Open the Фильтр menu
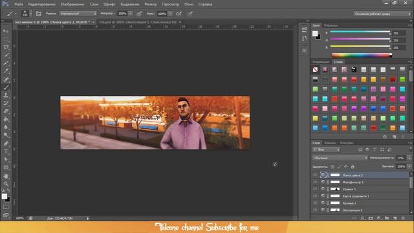The height and width of the screenshot is (233, 414). [x=151, y=5]
